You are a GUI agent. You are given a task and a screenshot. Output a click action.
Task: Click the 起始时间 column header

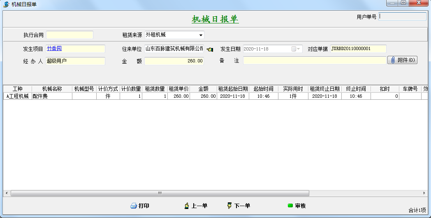(x=264, y=89)
